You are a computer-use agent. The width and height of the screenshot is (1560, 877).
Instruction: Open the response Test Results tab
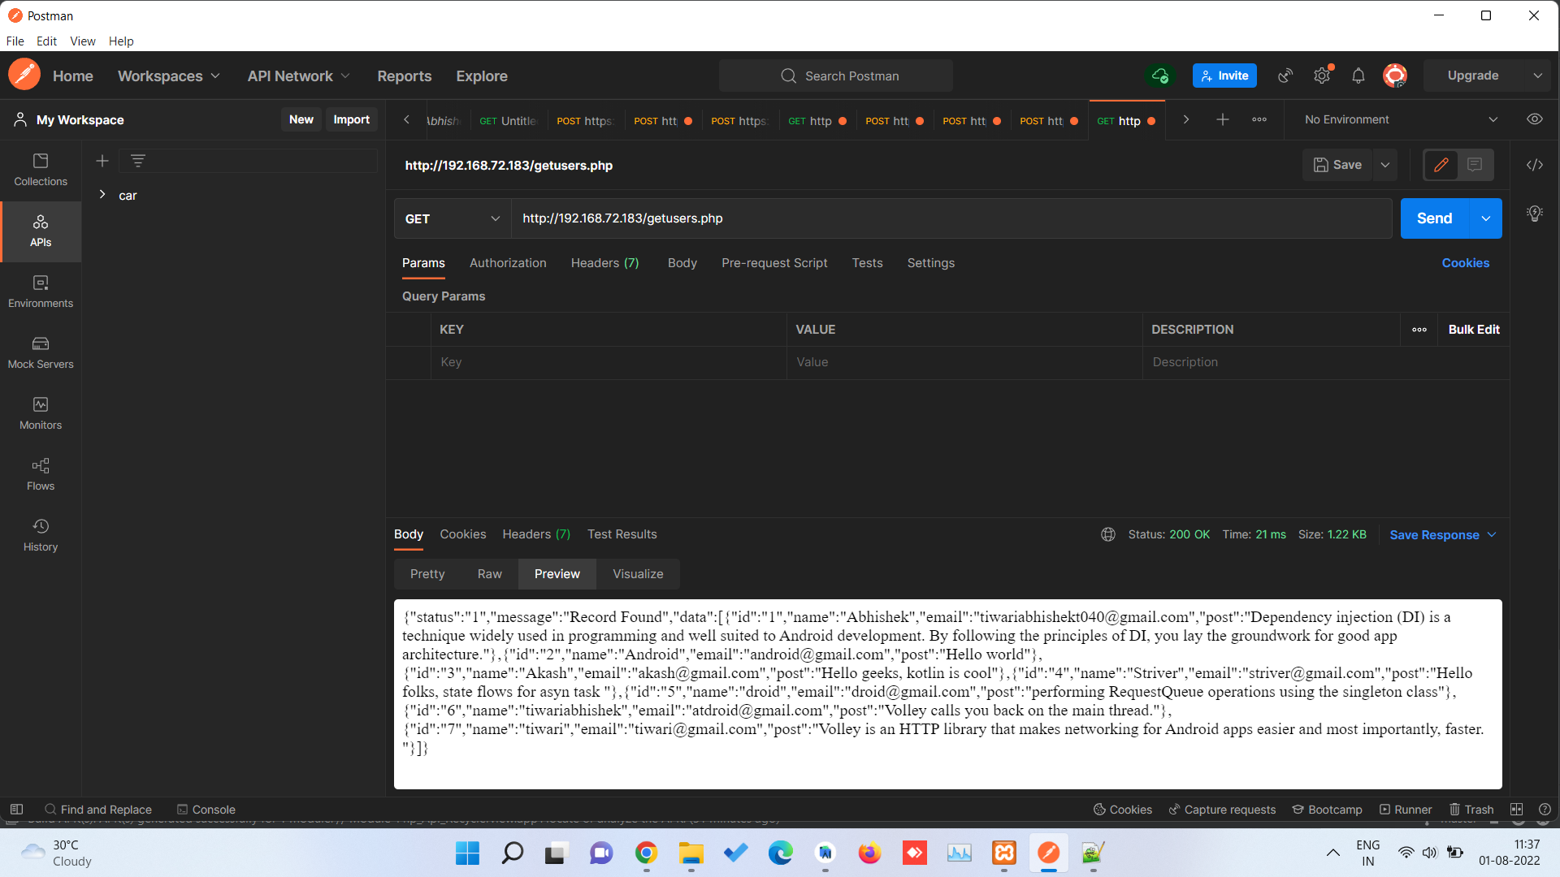pyautogui.click(x=622, y=534)
